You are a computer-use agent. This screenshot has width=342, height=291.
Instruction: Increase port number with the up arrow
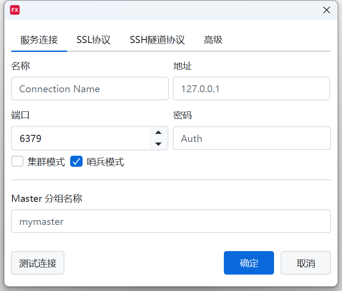158,133
